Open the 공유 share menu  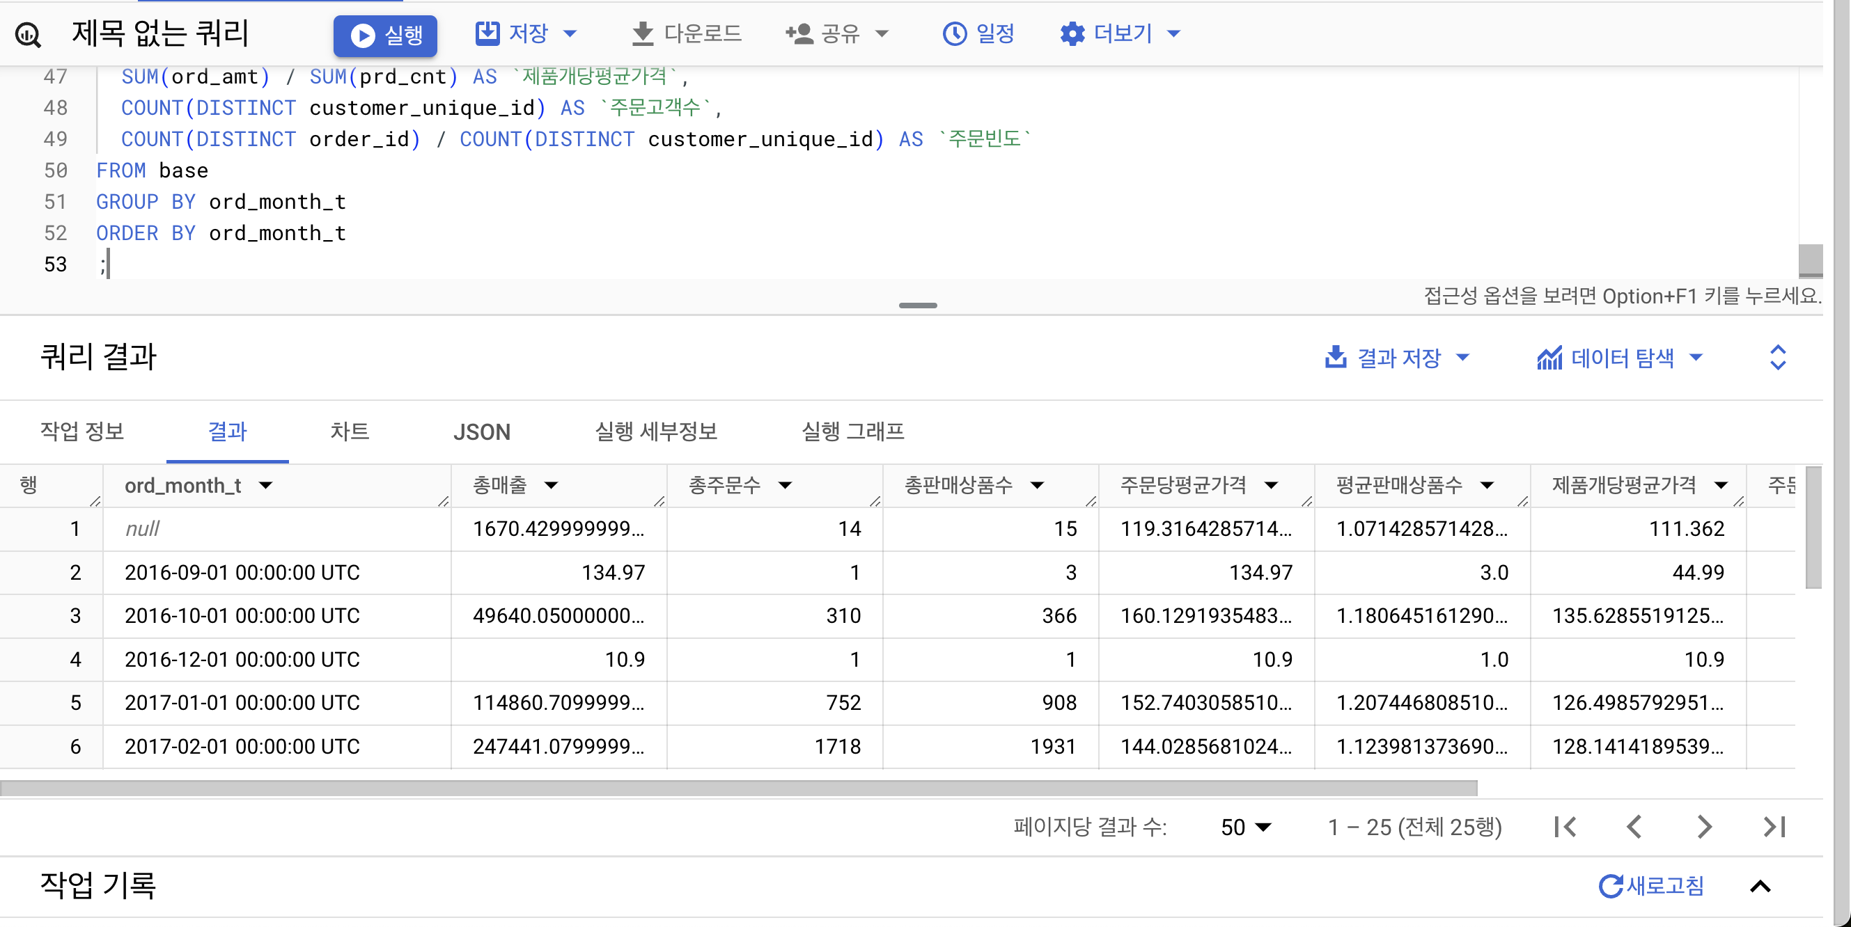pyautogui.click(x=838, y=33)
